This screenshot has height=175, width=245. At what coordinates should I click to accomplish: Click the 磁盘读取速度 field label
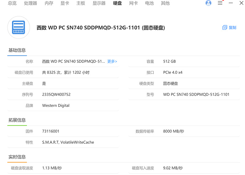point(22,168)
